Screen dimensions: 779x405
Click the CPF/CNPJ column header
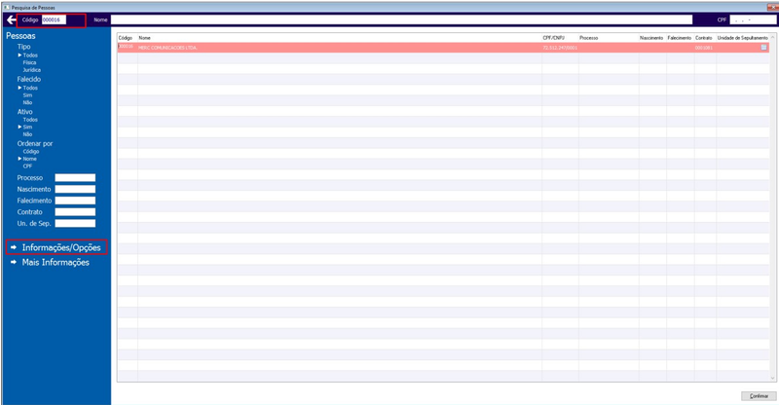(x=553, y=38)
